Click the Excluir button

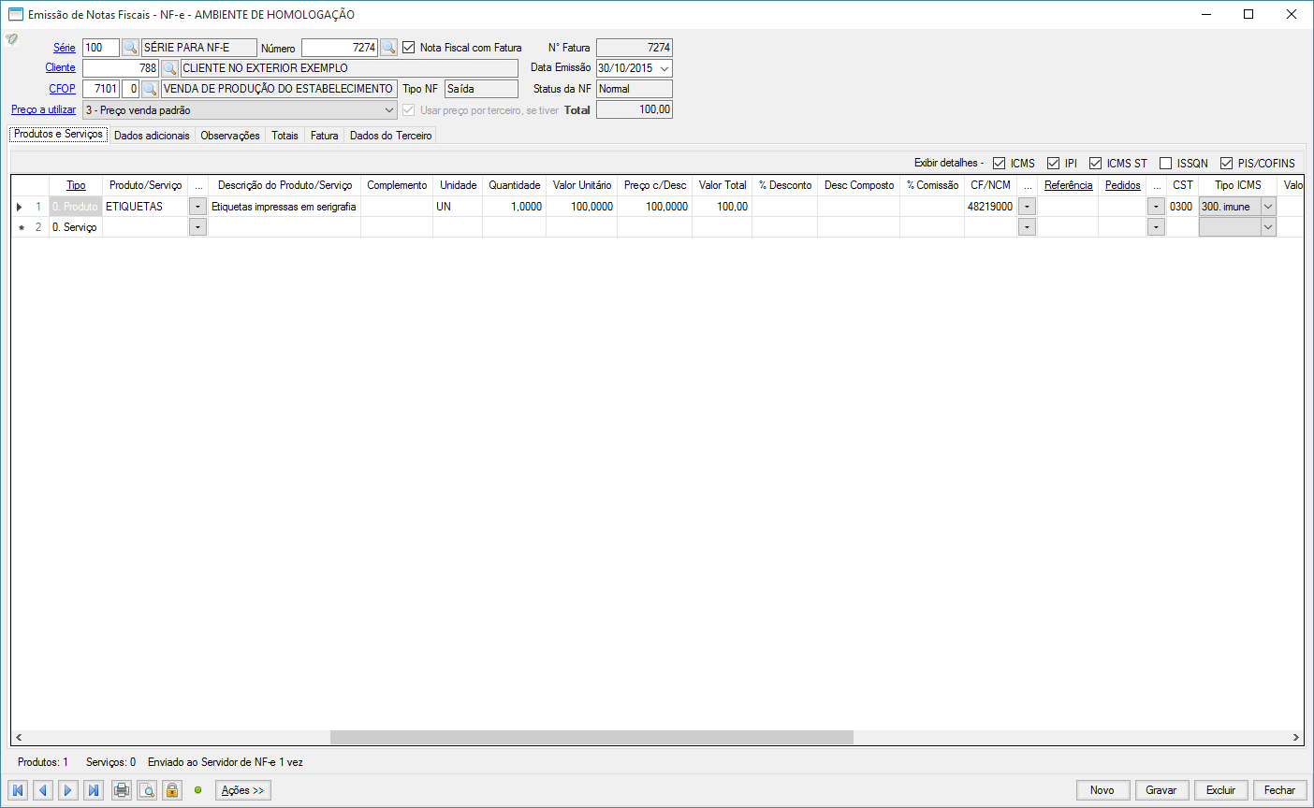(1220, 790)
